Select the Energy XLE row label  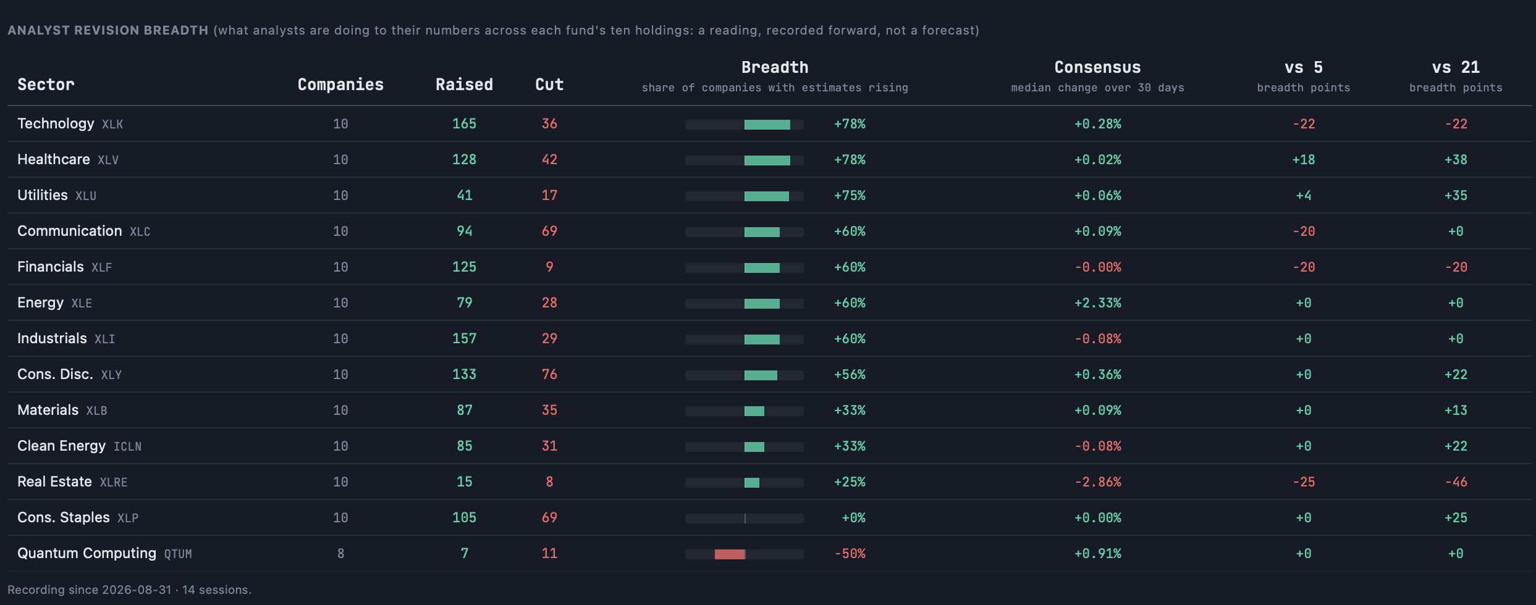pyautogui.click(x=54, y=302)
